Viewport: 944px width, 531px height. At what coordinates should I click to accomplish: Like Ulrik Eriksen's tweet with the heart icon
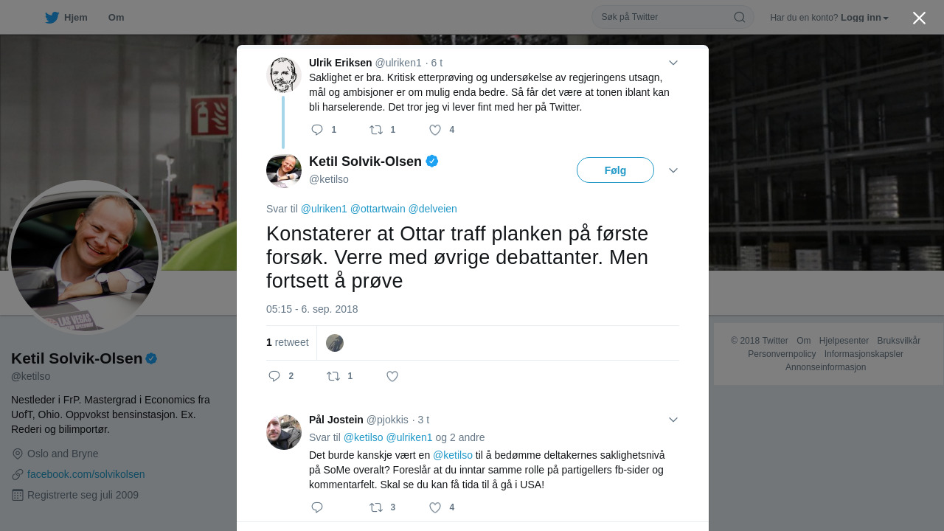tap(435, 130)
